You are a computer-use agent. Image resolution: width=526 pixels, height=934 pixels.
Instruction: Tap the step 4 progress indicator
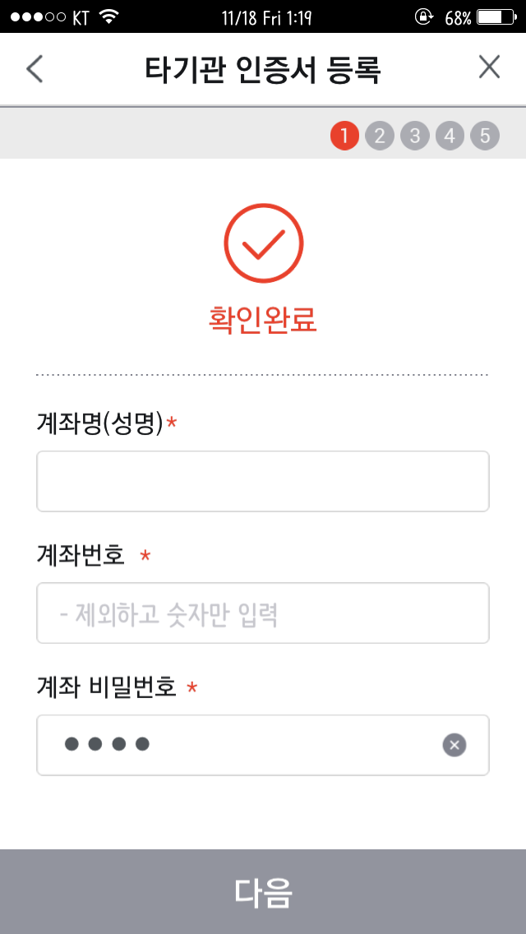(x=450, y=136)
